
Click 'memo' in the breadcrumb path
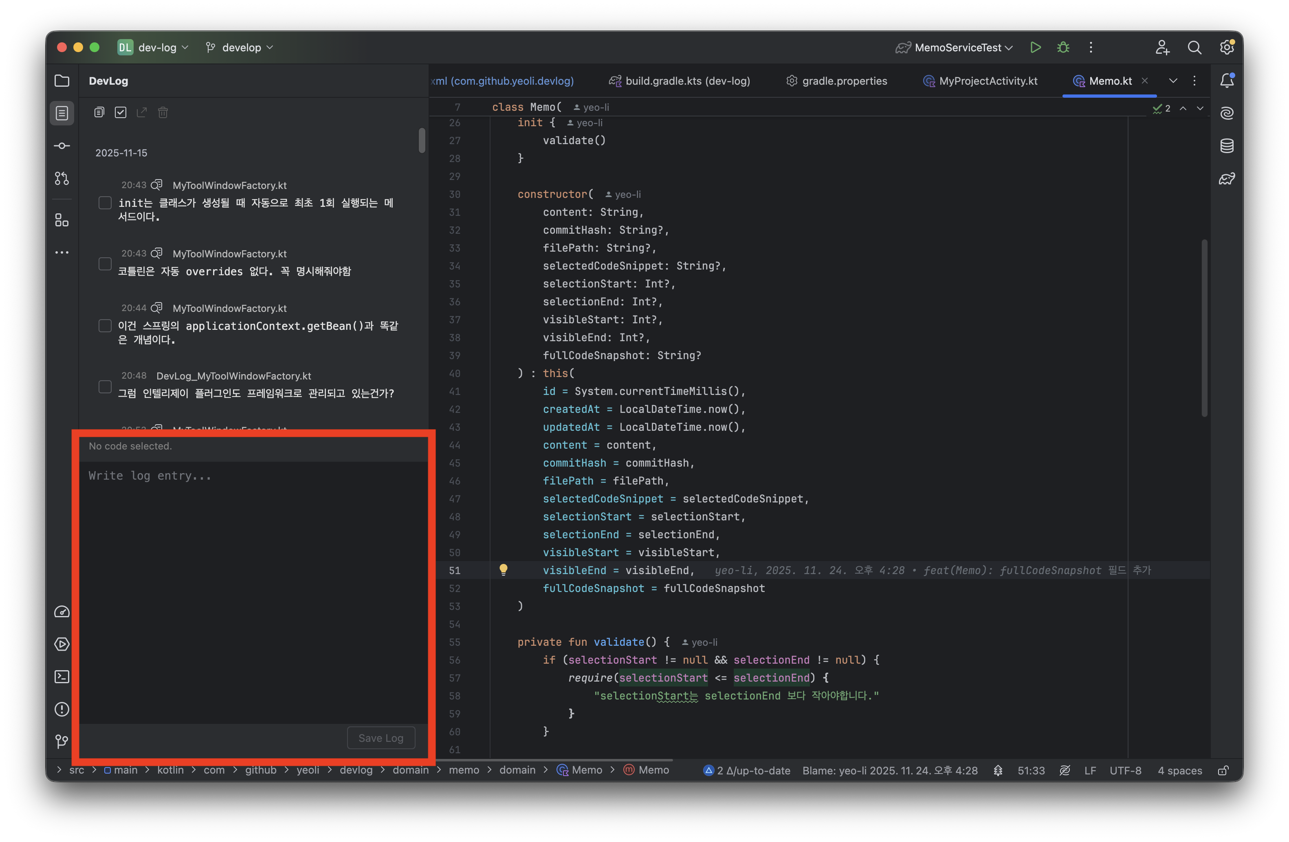pos(464,770)
